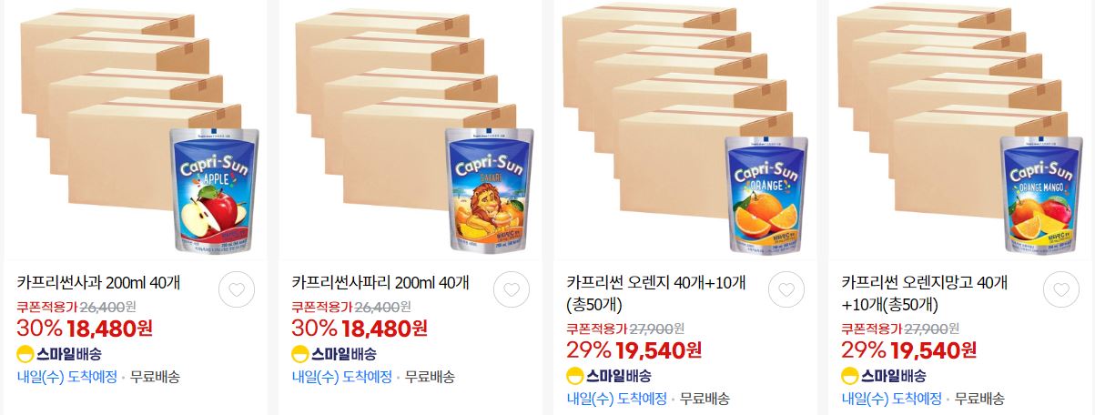Click 내일(수) 도착예정 text under safari item
Image resolution: width=1095 pixels, height=415 pixels.
(x=341, y=377)
